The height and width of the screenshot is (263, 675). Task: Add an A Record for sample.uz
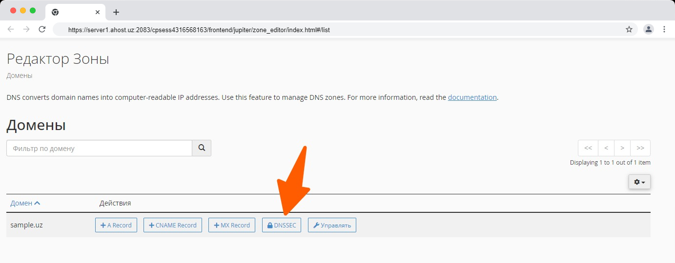coord(116,225)
